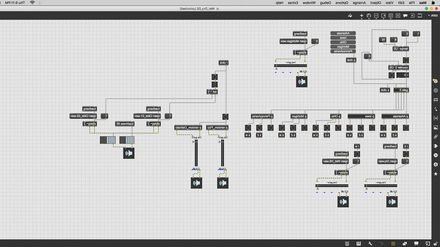Image resolution: width=440 pixels, height=247 pixels.
Task: Expand the slider objects dropdown
Action: [376, 16]
